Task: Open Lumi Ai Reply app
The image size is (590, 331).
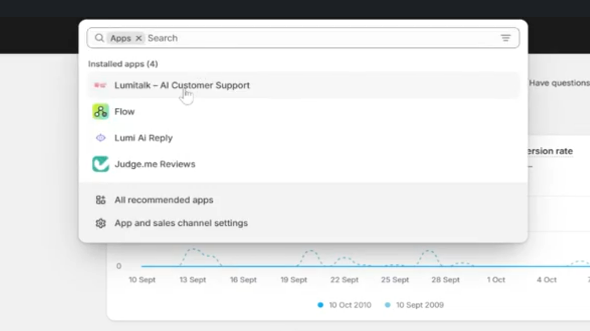Action: point(303,138)
